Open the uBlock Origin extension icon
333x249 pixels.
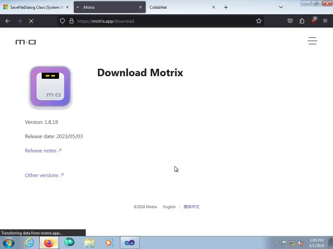pyautogui.click(x=313, y=20)
